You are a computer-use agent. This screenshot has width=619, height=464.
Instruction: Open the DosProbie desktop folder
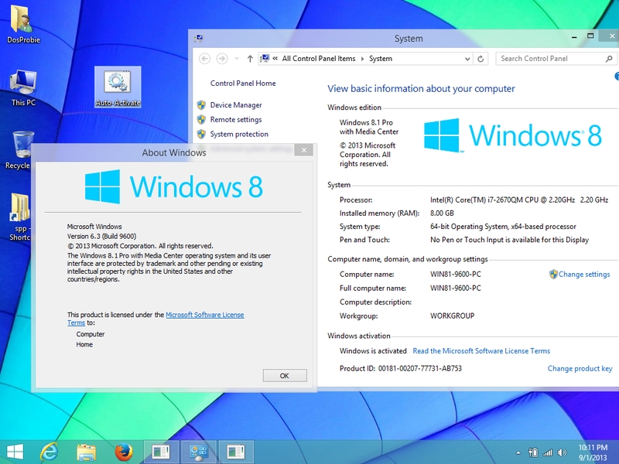[x=23, y=24]
